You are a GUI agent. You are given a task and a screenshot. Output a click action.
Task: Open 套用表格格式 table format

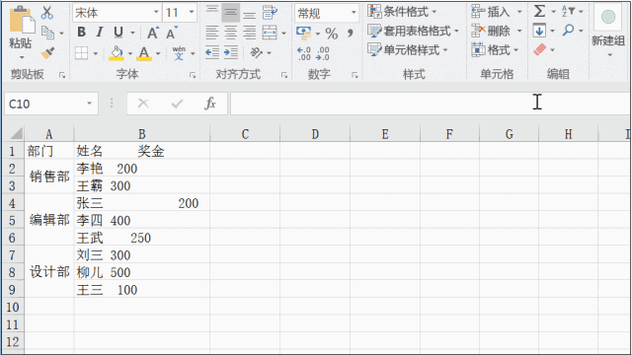[x=413, y=31]
